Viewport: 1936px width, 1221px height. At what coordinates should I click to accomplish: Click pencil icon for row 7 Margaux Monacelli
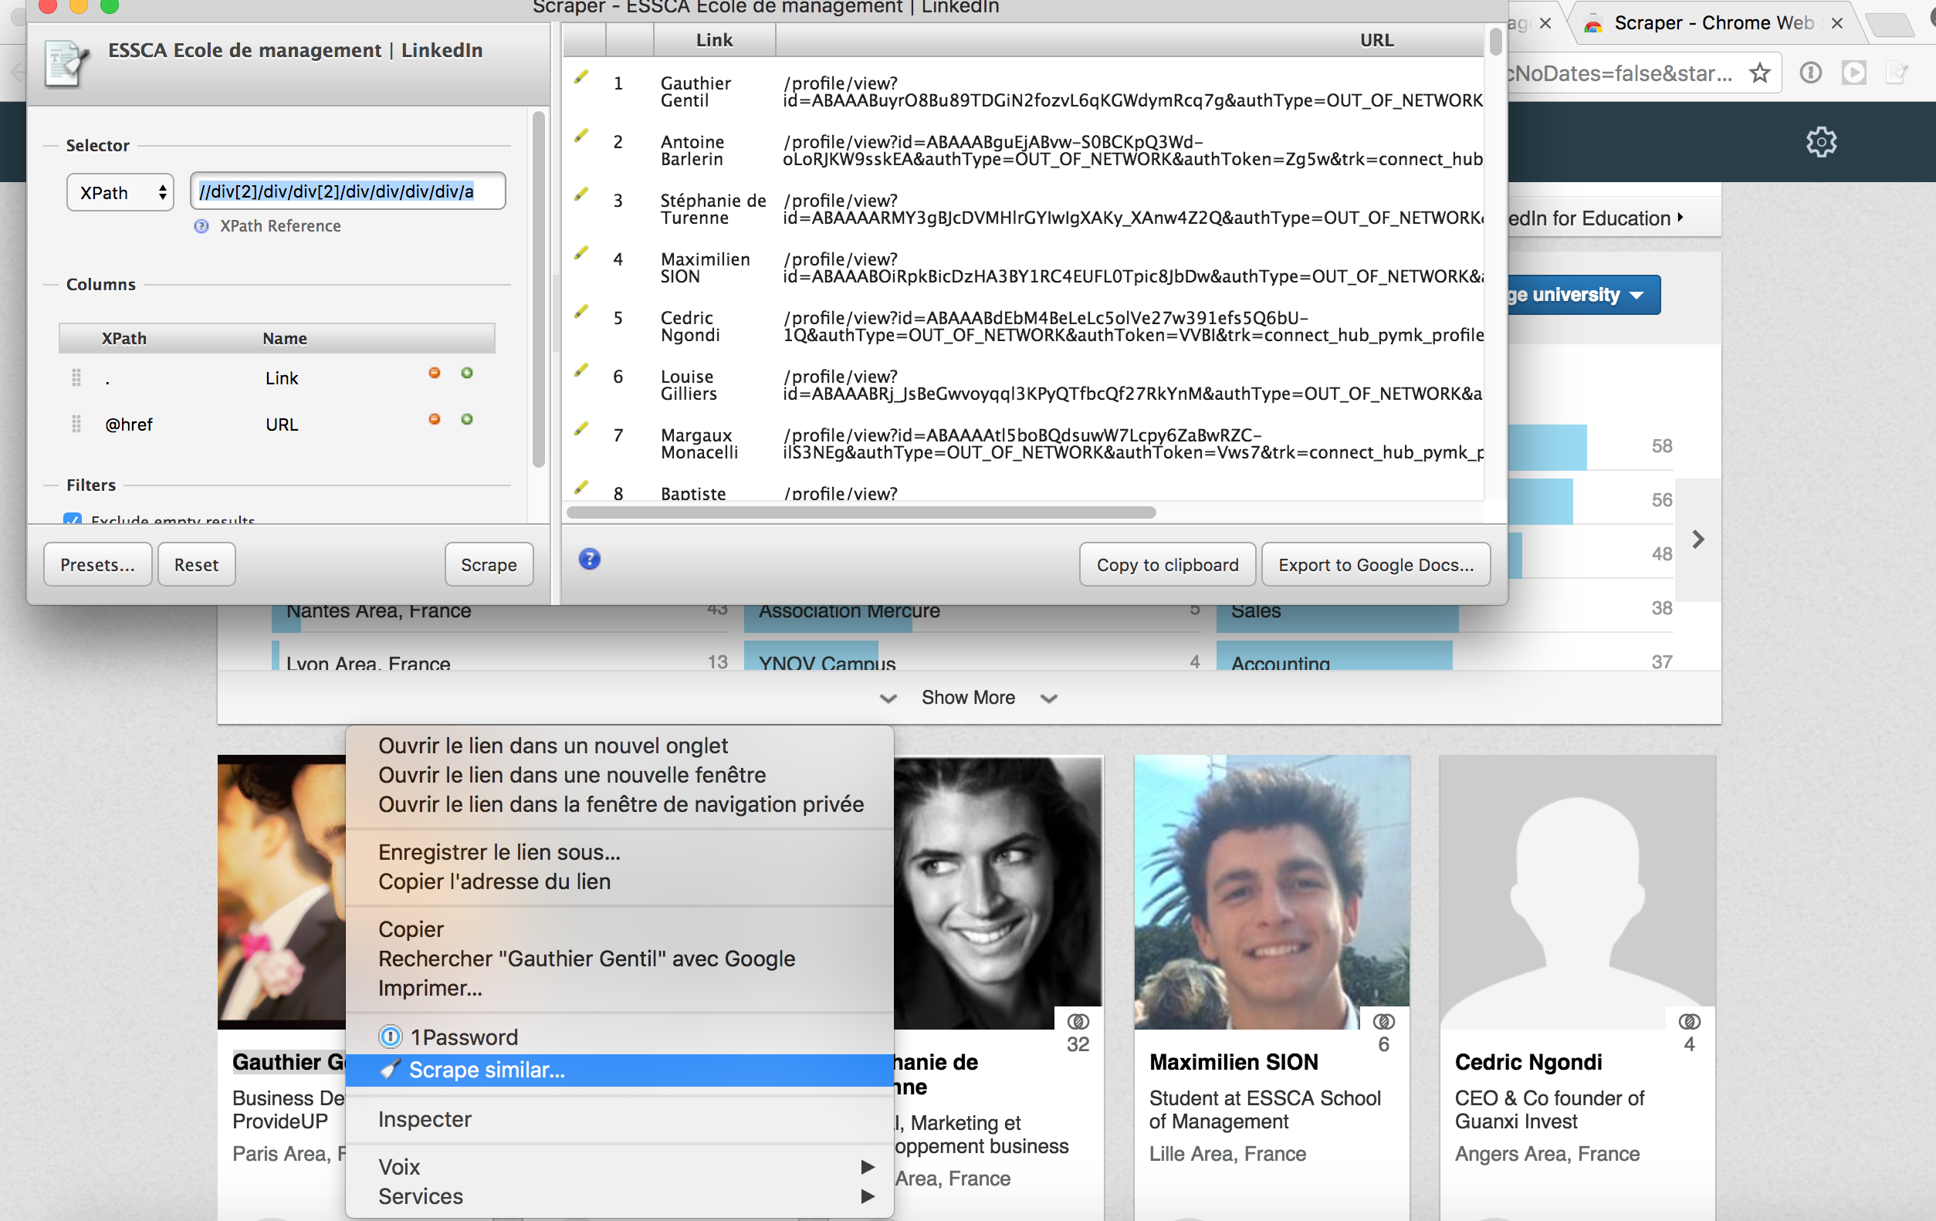[x=581, y=429]
